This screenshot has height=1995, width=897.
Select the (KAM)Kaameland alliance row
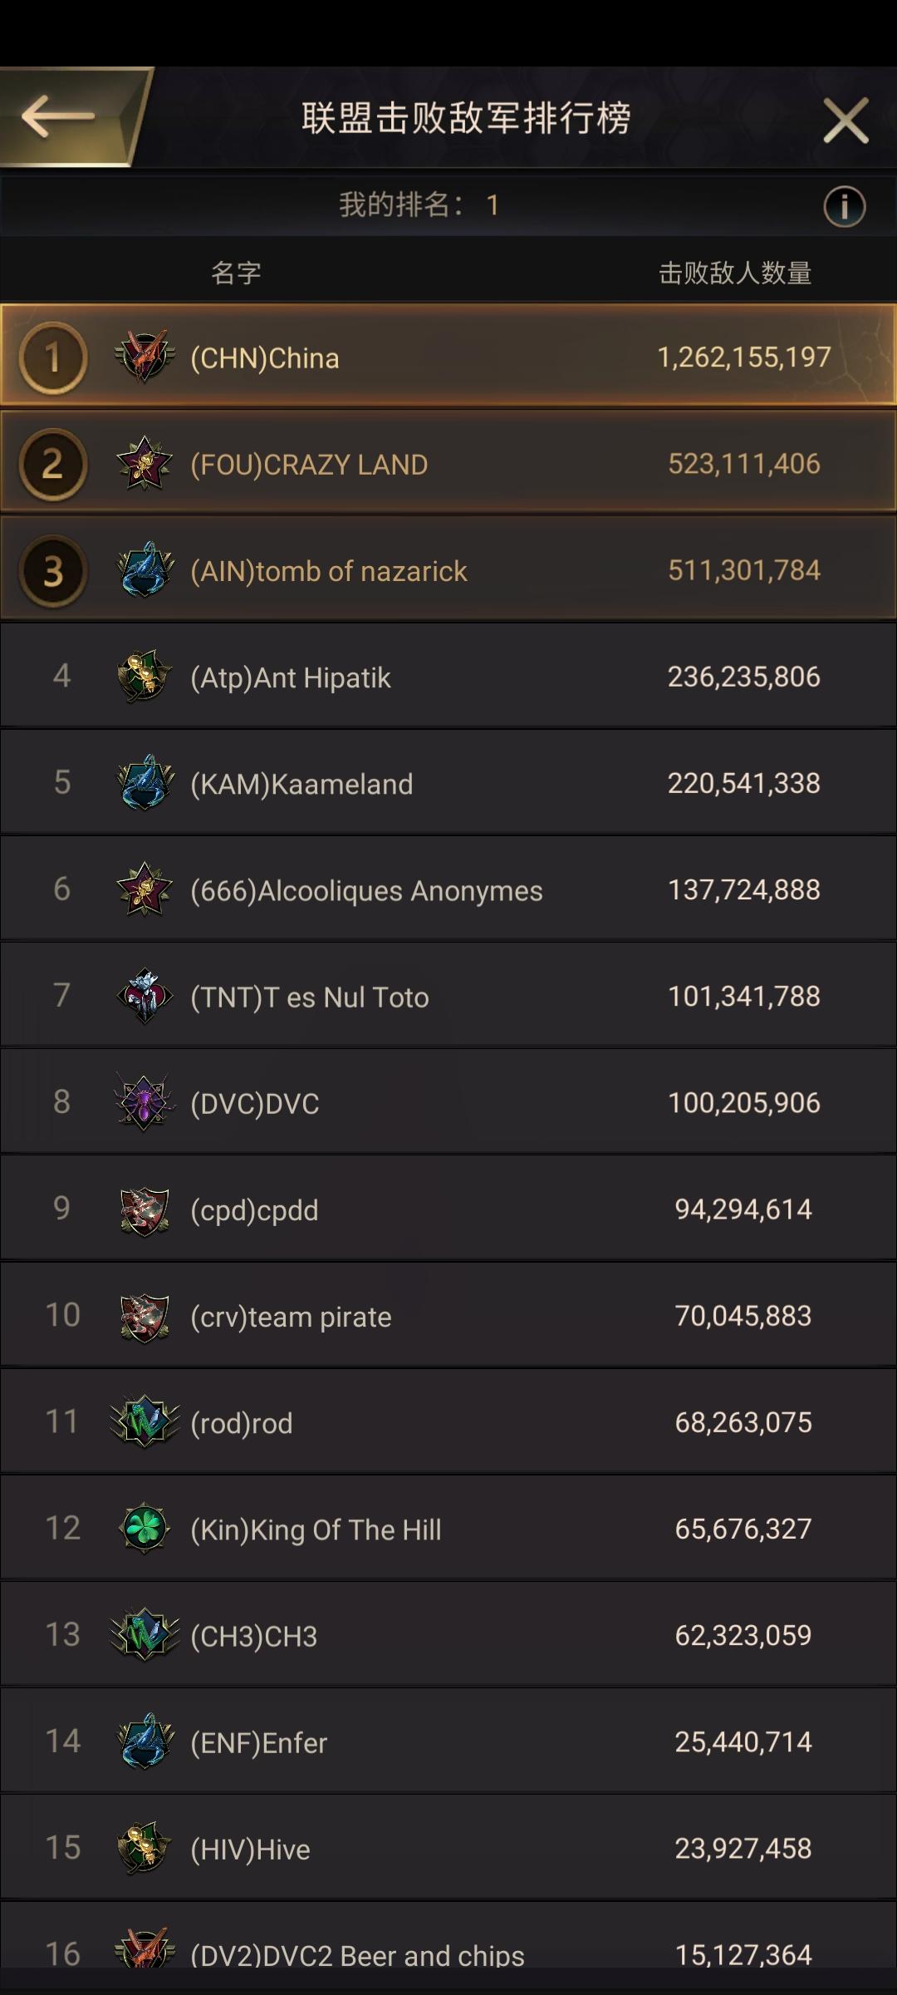[448, 783]
